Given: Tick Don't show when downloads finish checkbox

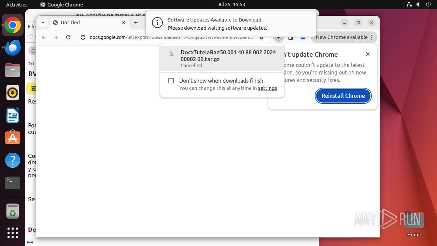Looking at the screenshot, I should coord(171,81).
